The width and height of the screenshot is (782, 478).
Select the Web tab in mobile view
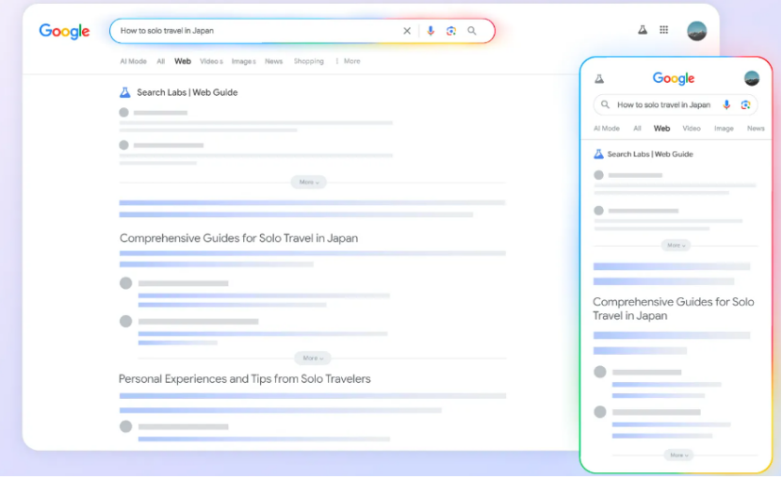[661, 129]
